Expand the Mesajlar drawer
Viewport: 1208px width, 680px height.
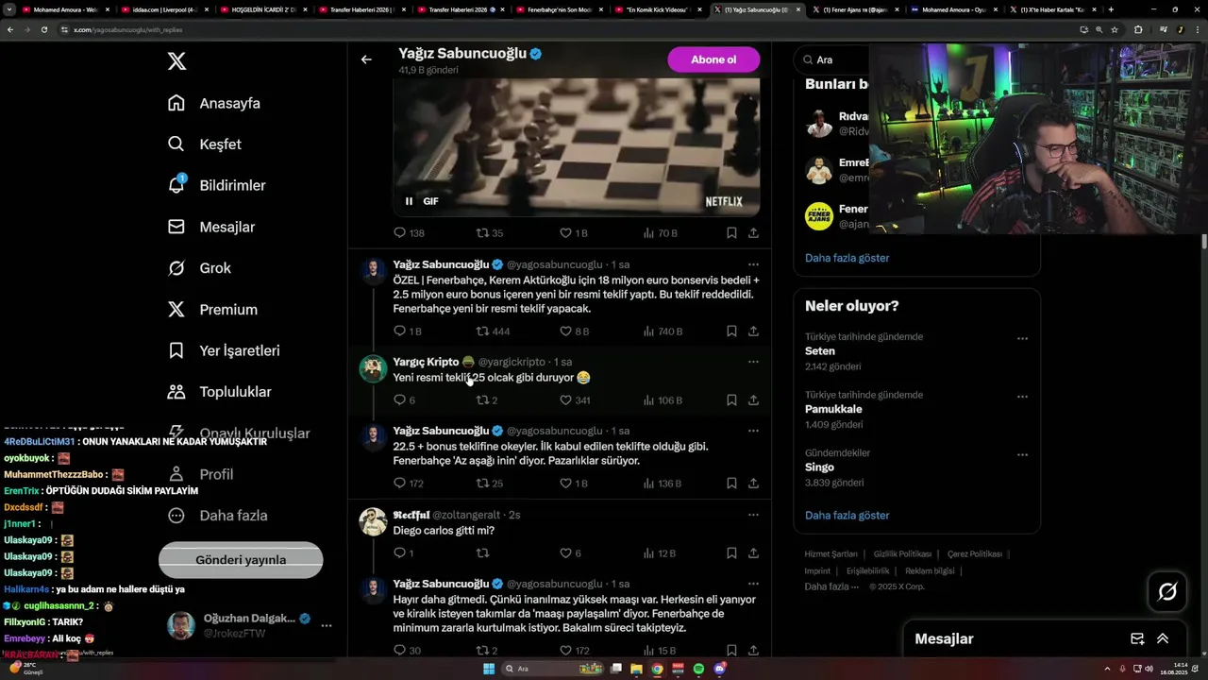pos(1163,638)
